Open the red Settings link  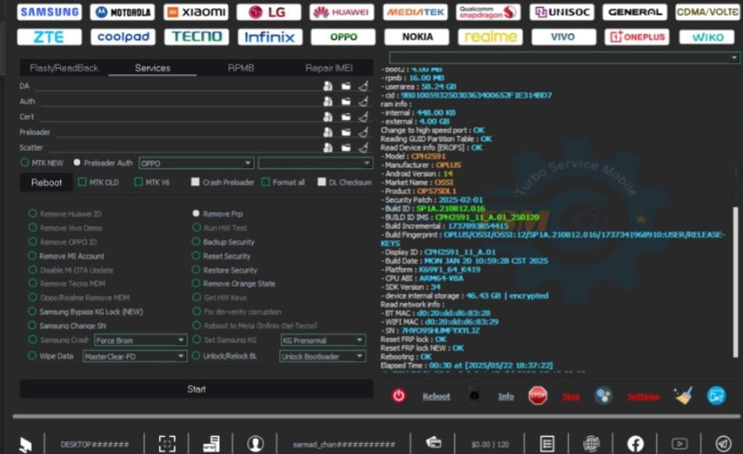click(643, 396)
